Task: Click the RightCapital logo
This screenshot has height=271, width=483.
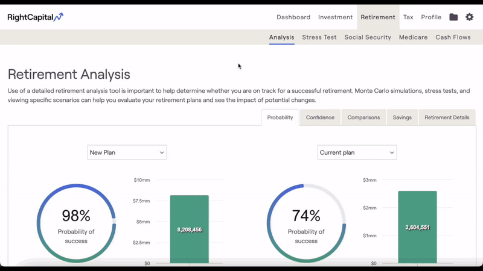Action: pyautogui.click(x=35, y=17)
